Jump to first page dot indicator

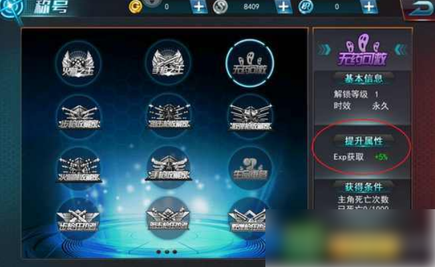click(x=158, y=252)
